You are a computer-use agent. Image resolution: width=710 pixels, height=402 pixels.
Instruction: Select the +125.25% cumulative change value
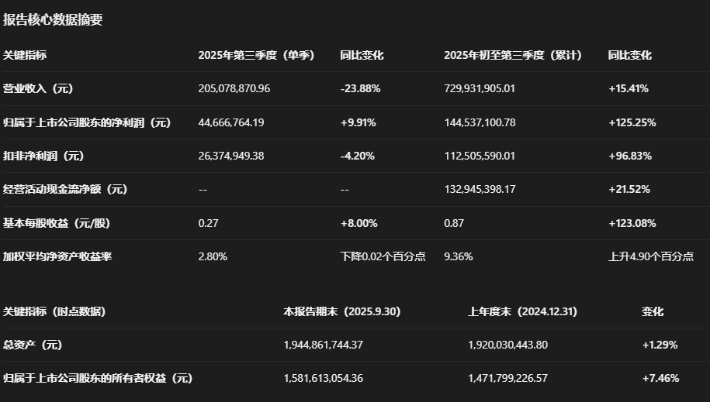tap(632, 122)
